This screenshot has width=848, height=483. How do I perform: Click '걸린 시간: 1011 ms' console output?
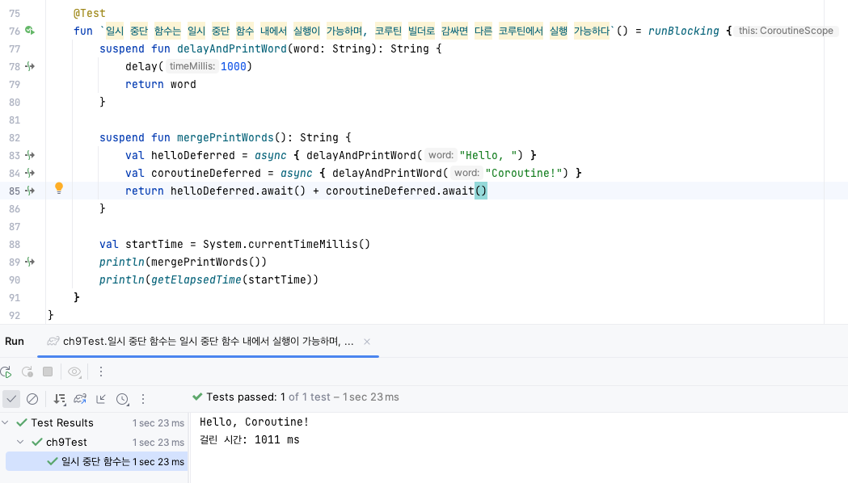249,439
